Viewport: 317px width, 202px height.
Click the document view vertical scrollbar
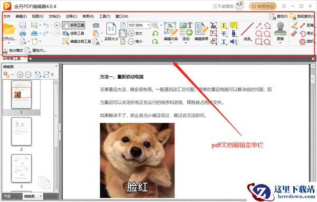(312, 132)
